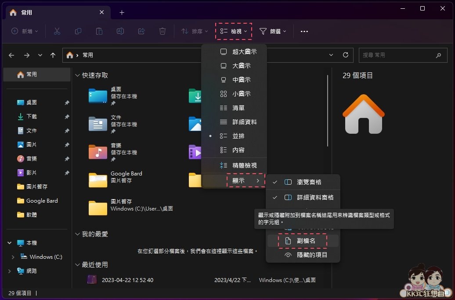The width and height of the screenshot is (455, 300).
Task: Refresh the current folder view
Action: click(346, 55)
